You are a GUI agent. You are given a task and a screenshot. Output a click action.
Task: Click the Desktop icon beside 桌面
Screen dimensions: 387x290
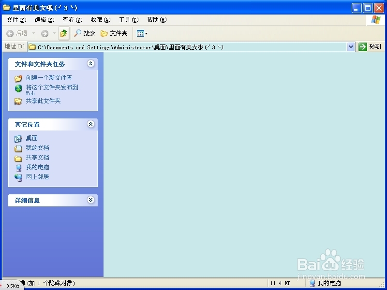18,139
